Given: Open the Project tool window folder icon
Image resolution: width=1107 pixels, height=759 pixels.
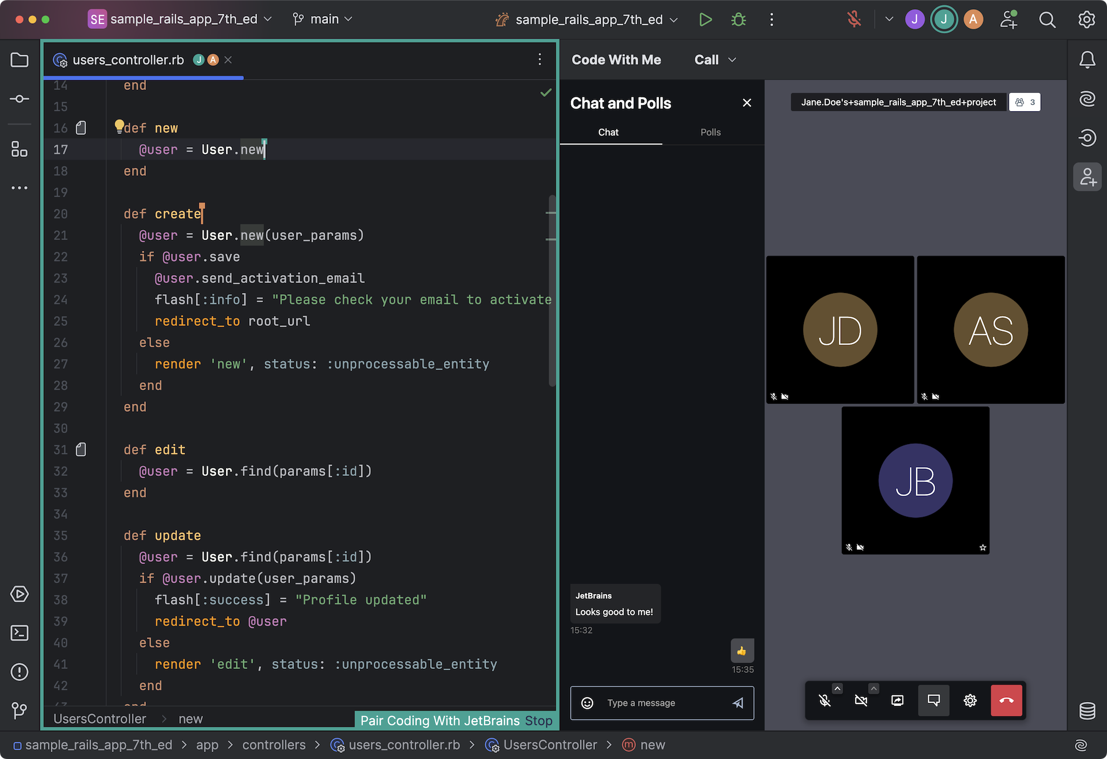Looking at the screenshot, I should pos(20,60).
